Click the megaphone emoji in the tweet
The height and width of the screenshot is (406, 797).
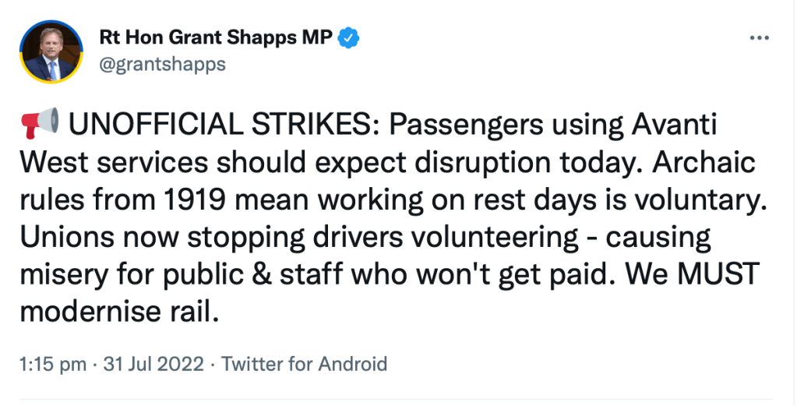(x=39, y=123)
